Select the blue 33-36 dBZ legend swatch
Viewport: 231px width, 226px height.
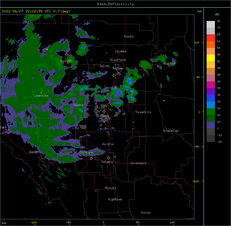pos(211,98)
